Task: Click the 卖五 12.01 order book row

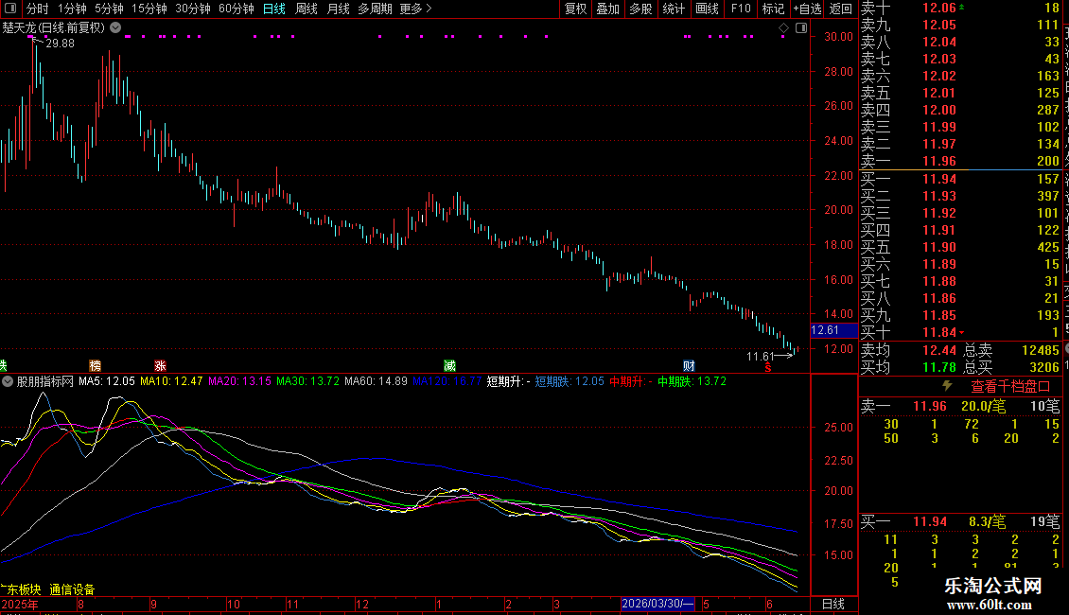Action: pyautogui.click(x=960, y=93)
